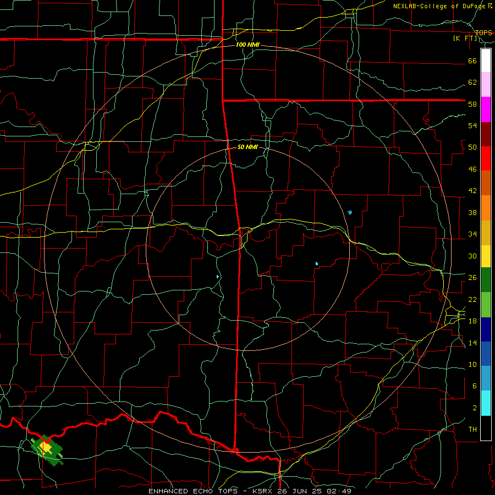495x495 pixels.
Task: Select the light blue legend swatch
Action: click(x=486, y=378)
